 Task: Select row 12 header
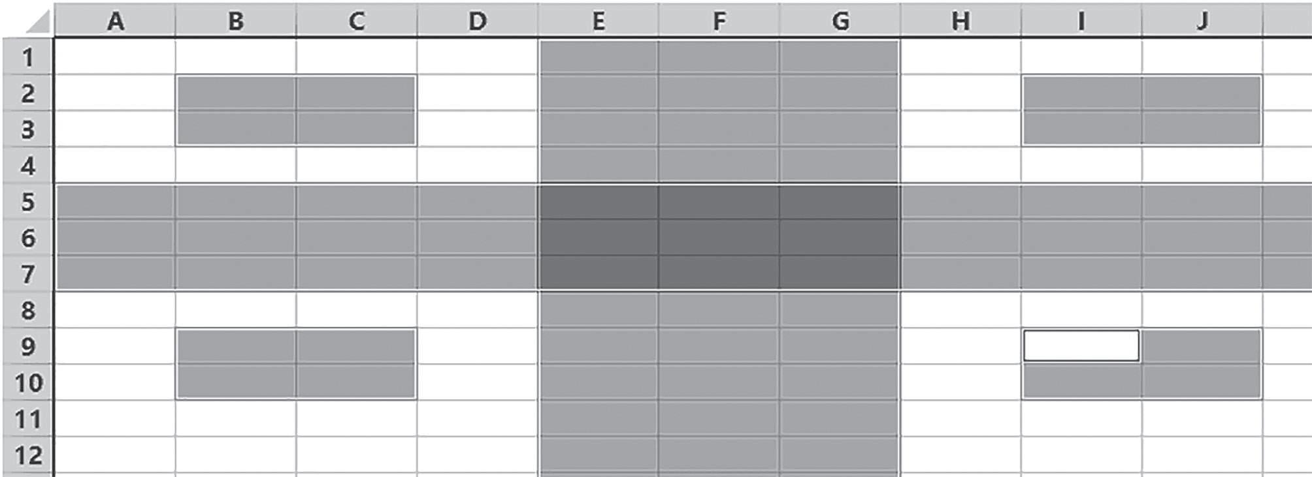pos(27,455)
